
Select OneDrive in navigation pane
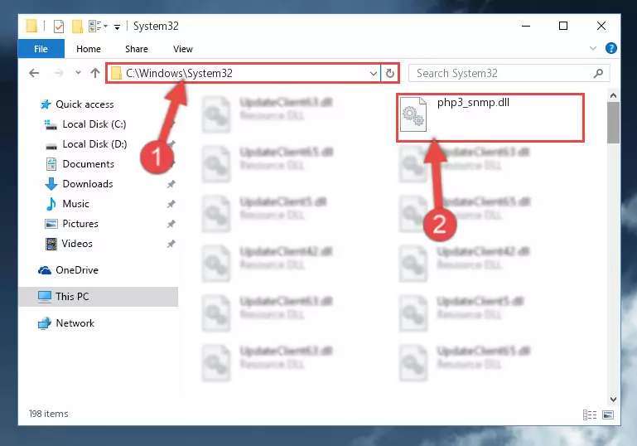tap(77, 270)
